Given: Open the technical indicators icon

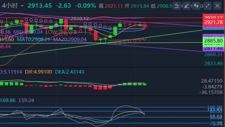Looking at the screenshot, I should click(176, 6).
